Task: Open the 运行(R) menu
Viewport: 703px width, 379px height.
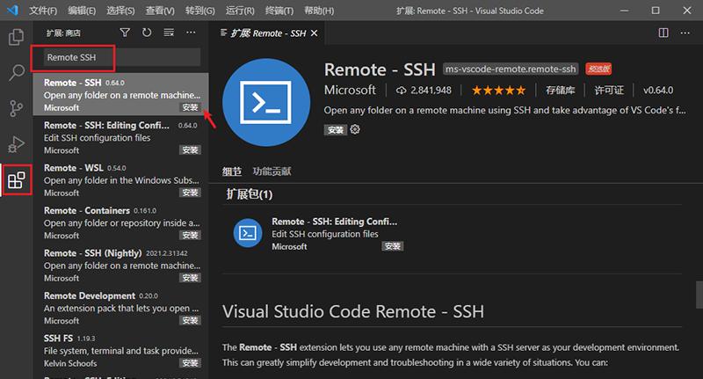Action: [x=240, y=11]
